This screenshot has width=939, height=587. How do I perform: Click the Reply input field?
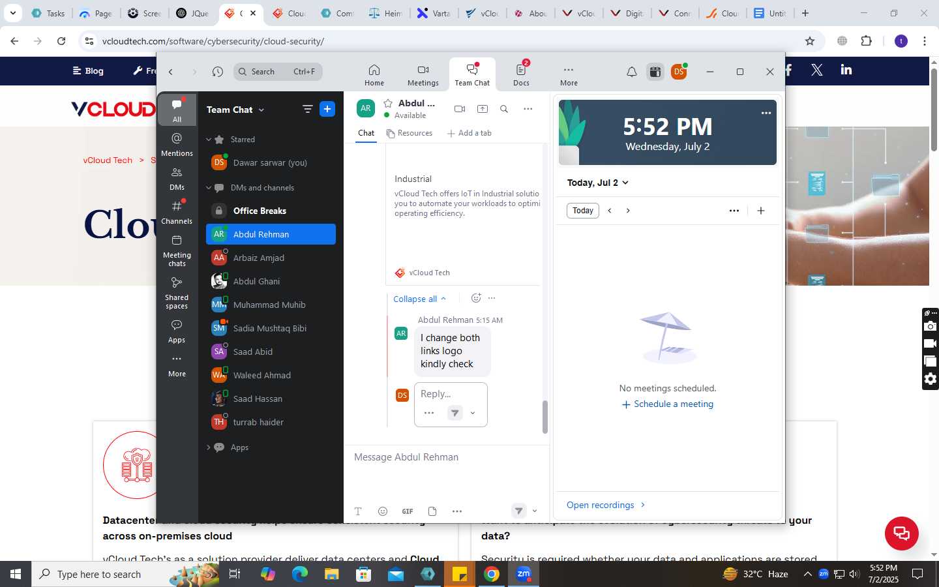[x=451, y=394]
